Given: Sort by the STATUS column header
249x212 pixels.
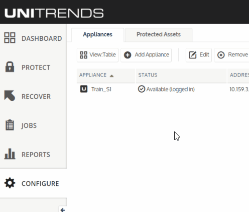Looking at the screenshot, I should click(x=181, y=76).
